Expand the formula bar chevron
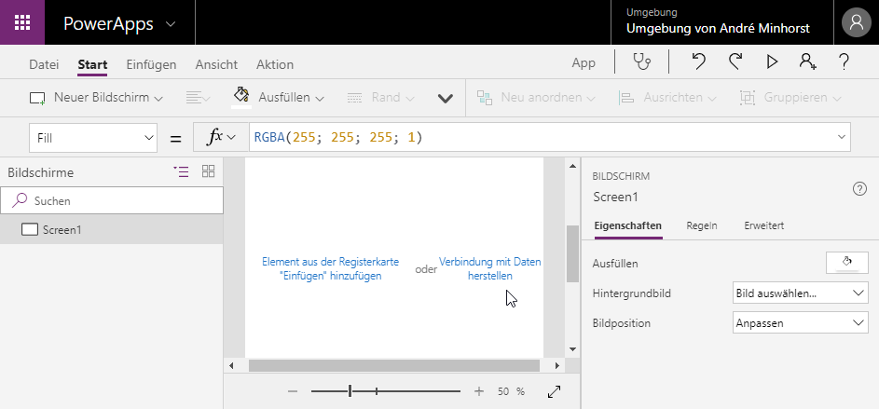 click(x=842, y=137)
